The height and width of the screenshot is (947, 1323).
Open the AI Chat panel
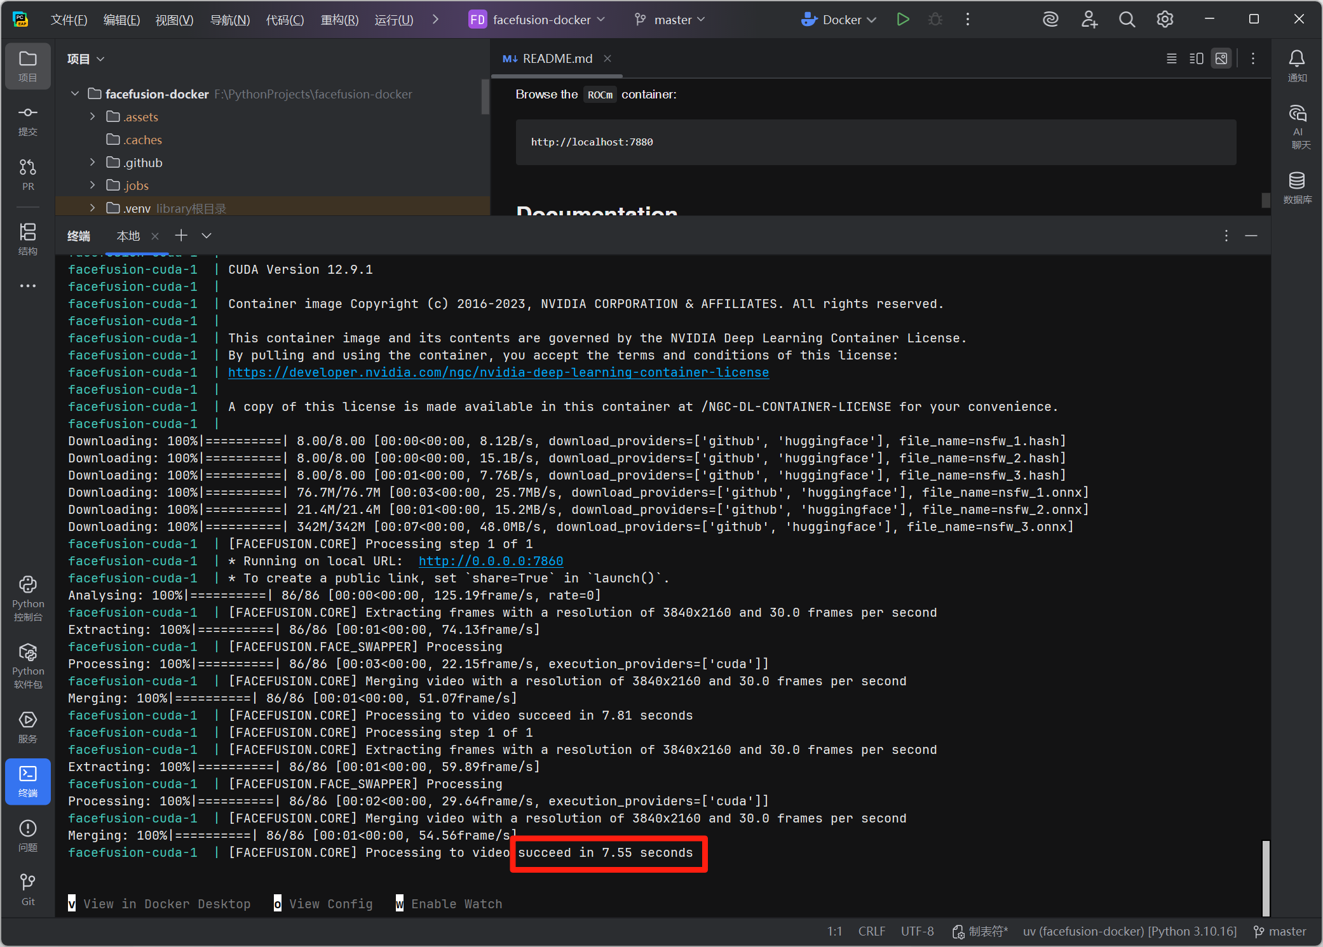click(x=1297, y=126)
